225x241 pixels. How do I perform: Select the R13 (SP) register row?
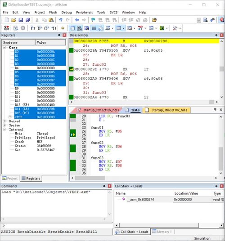[x=40, y=105]
